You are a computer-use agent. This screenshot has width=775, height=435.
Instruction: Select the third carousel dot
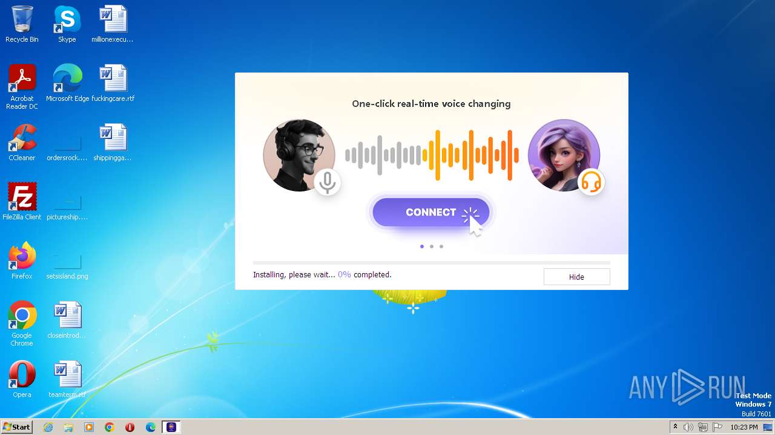[x=441, y=246]
